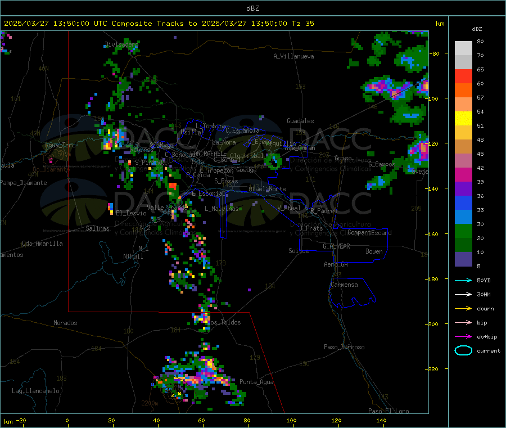This screenshot has width=506, height=428.
Task: Click the 'Guadales' map label
Action: (x=300, y=121)
